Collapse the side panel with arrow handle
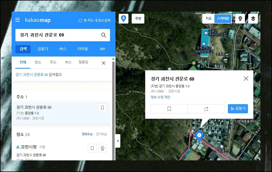The image size is (272, 172). click(118, 141)
